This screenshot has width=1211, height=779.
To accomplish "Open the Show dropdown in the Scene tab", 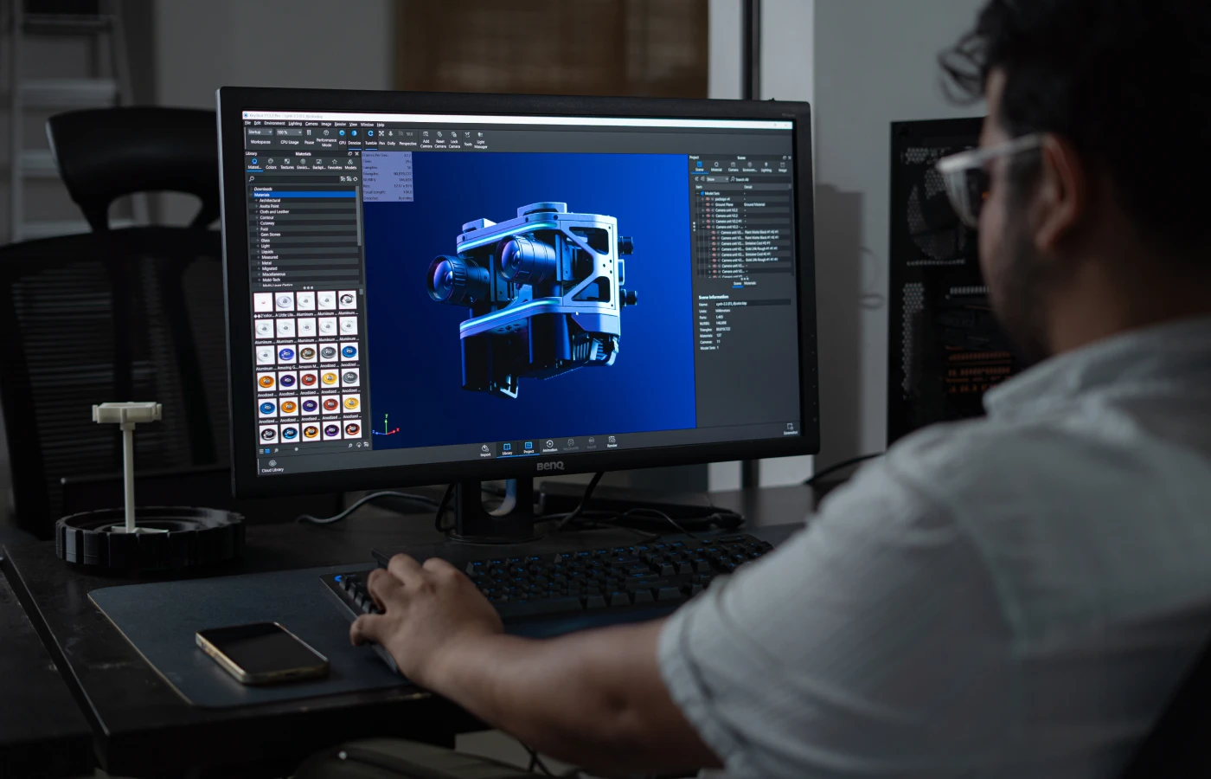I will pos(717,179).
